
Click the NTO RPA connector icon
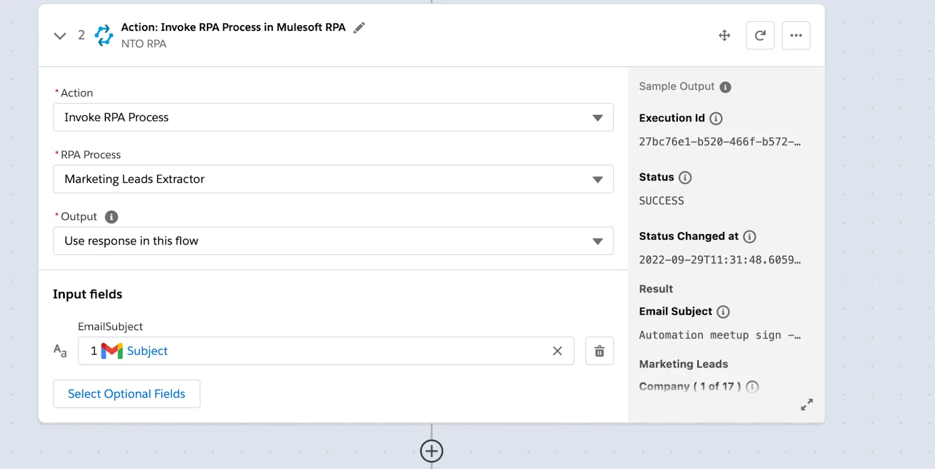click(104, 35)
